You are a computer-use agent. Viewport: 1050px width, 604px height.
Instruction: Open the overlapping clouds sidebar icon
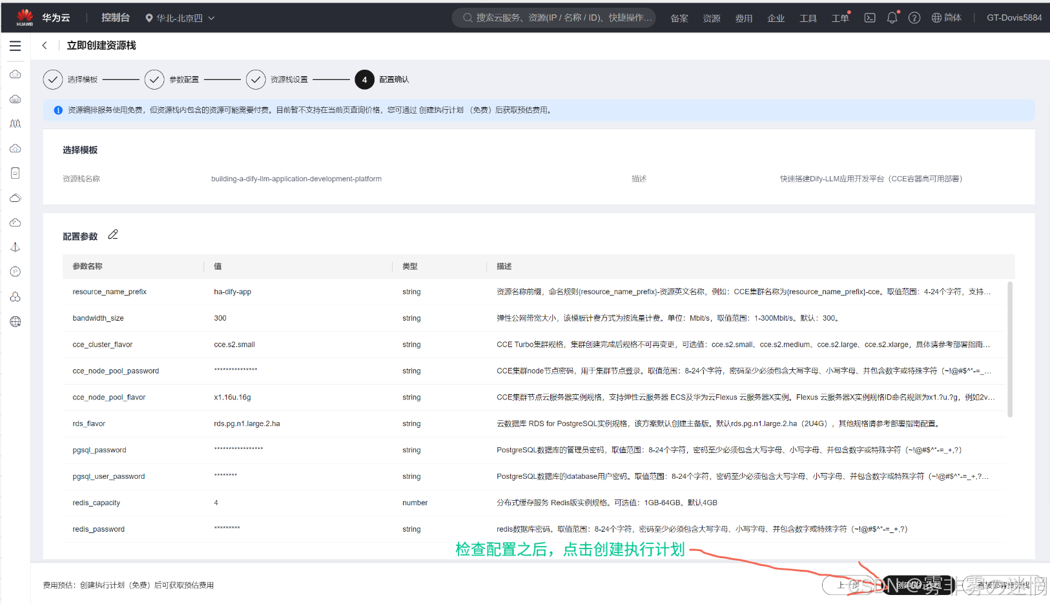coord(15,198)
